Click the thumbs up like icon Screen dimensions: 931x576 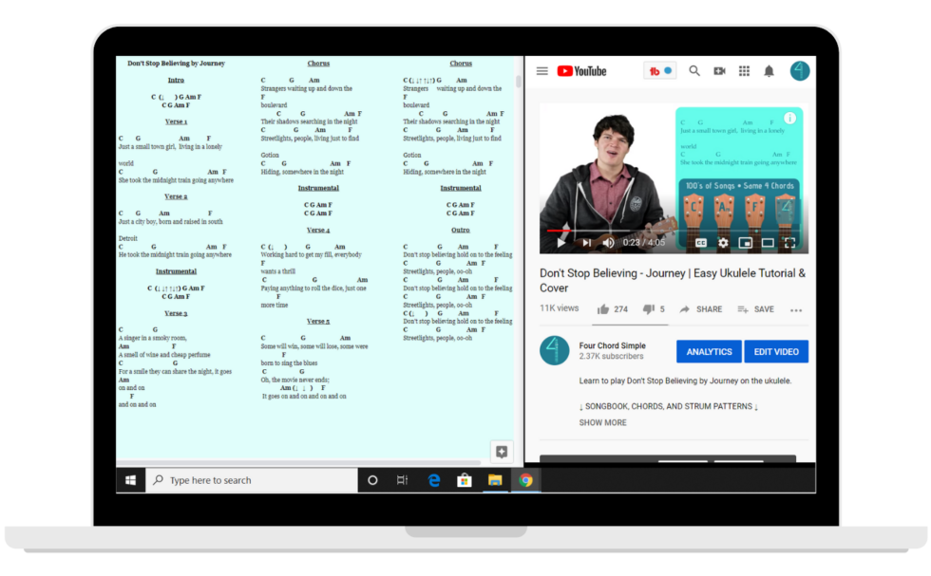click(x=602, y=309)
